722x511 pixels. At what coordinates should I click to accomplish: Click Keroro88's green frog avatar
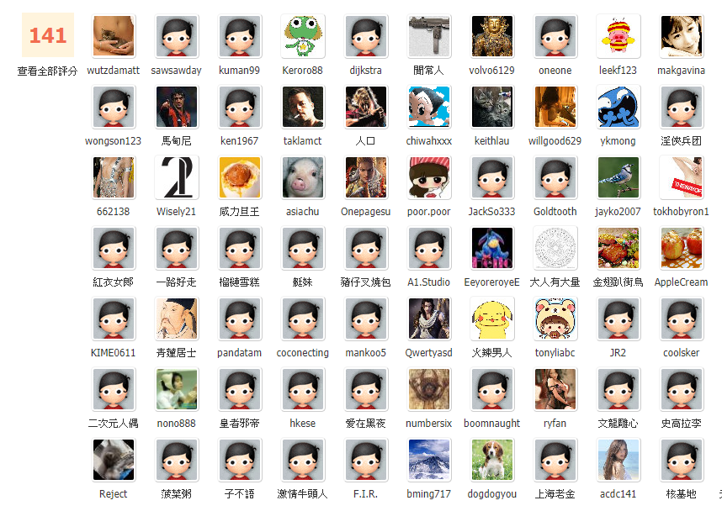click(303, 36)
